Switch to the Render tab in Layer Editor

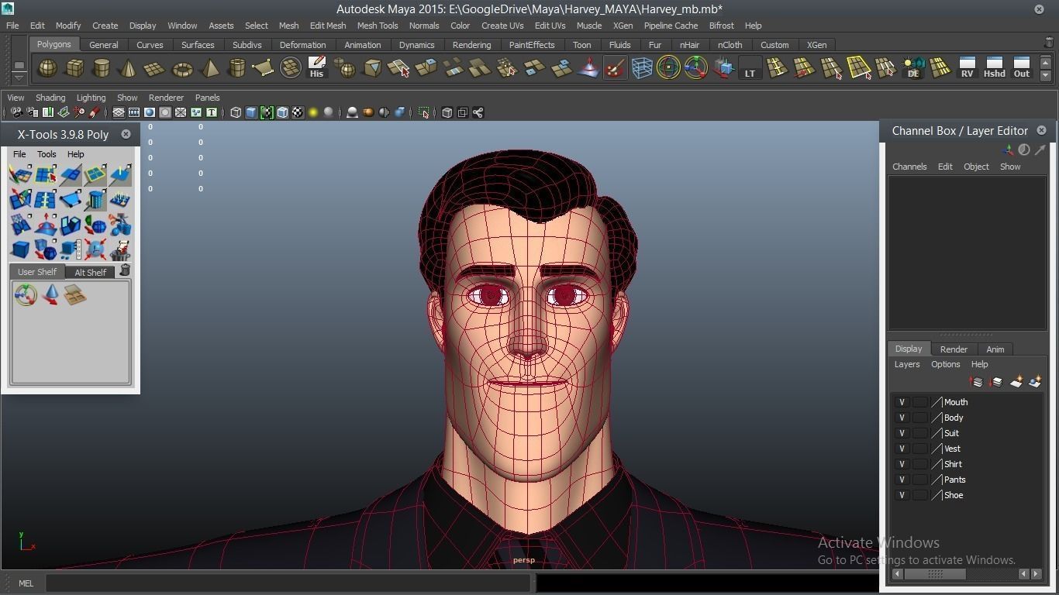(954, 349)
